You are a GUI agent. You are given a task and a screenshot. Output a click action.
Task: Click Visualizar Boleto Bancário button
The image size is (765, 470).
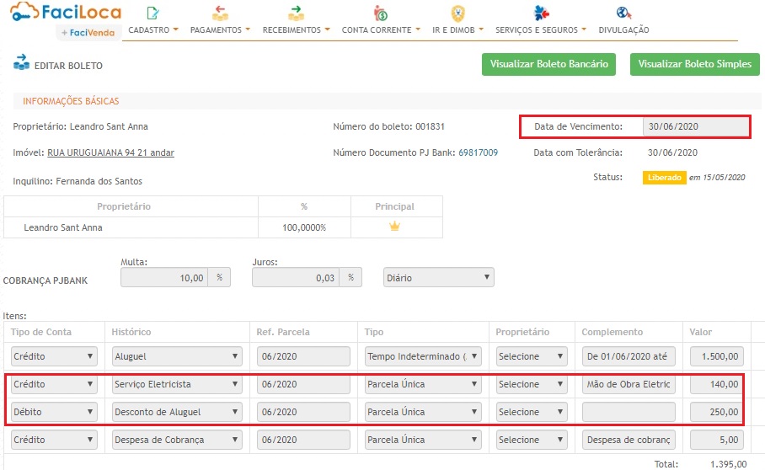[548, 64]
